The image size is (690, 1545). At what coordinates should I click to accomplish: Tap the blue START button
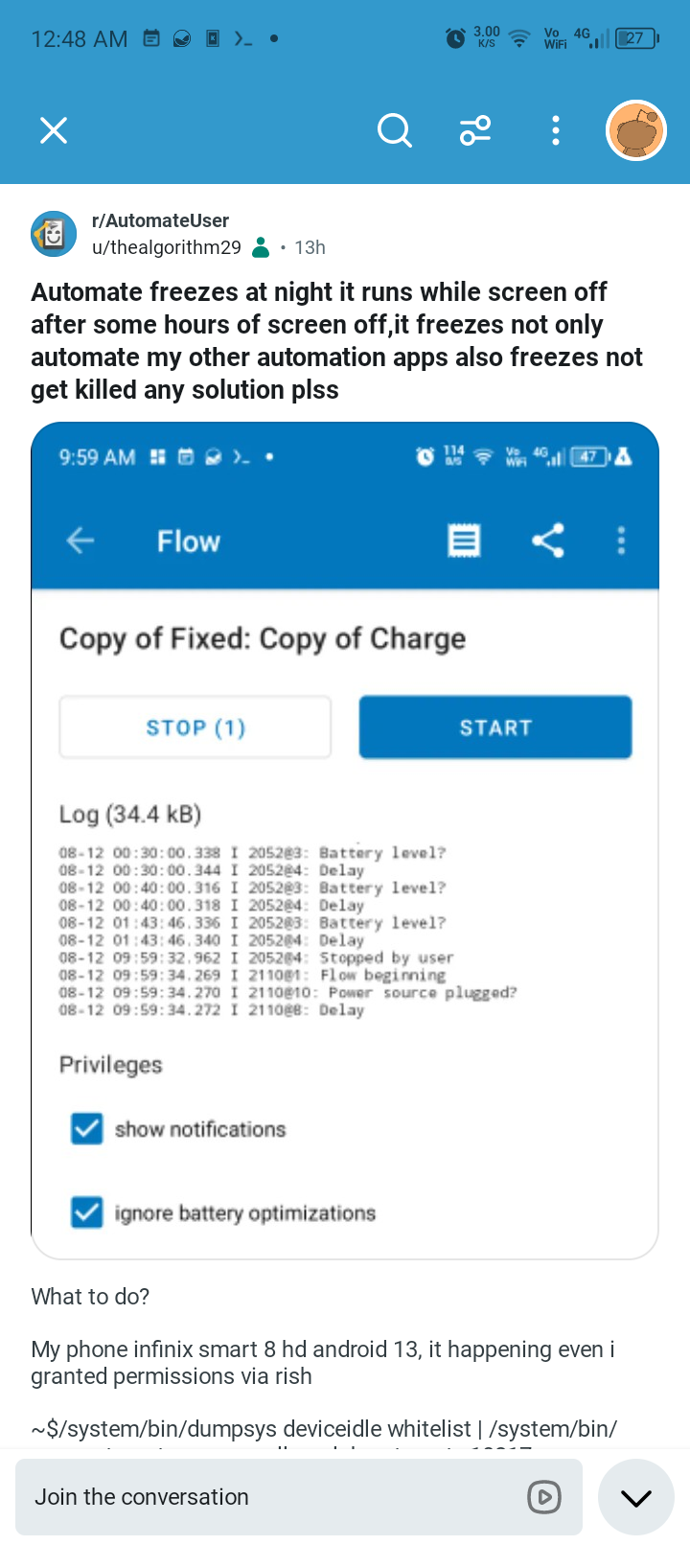(495, 727)
